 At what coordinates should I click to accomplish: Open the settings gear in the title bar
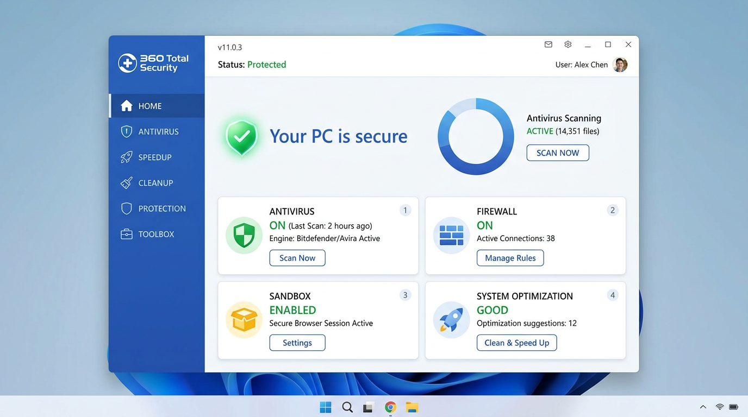pyautogui.click(x=568, y=44)
